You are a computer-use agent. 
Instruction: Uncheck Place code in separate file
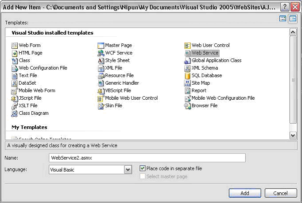click(142, 168)
